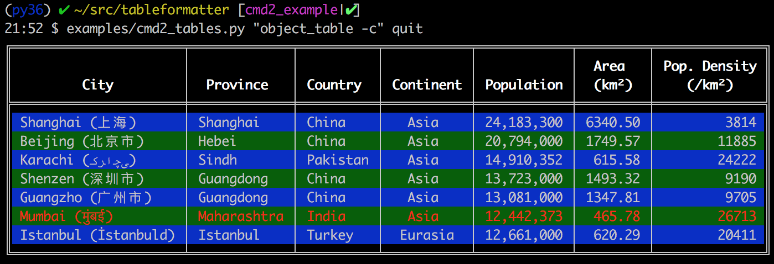Select the Shanghai (上海) city cell
Screen dimensions: 774x264
[x=78, y=122]
